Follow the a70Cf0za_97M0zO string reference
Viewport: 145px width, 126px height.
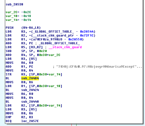tap(48, 39)
